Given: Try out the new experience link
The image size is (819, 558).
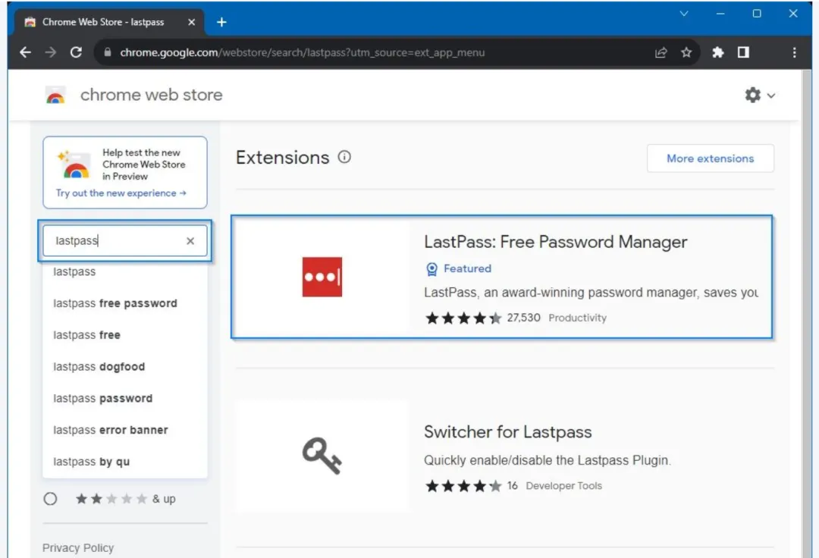Looking at the screenshot, I should pos(121,193).
